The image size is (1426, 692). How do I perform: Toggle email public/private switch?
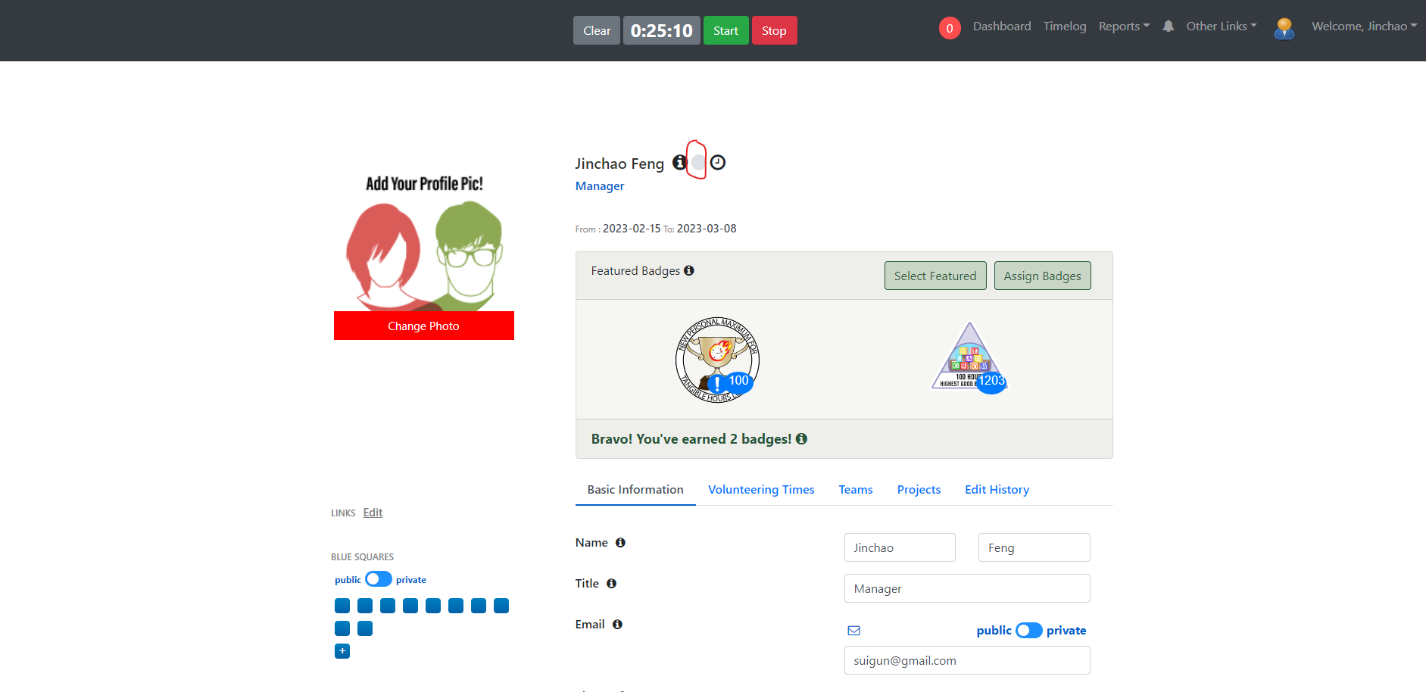pyautogui.click(x=1028, y=630)
